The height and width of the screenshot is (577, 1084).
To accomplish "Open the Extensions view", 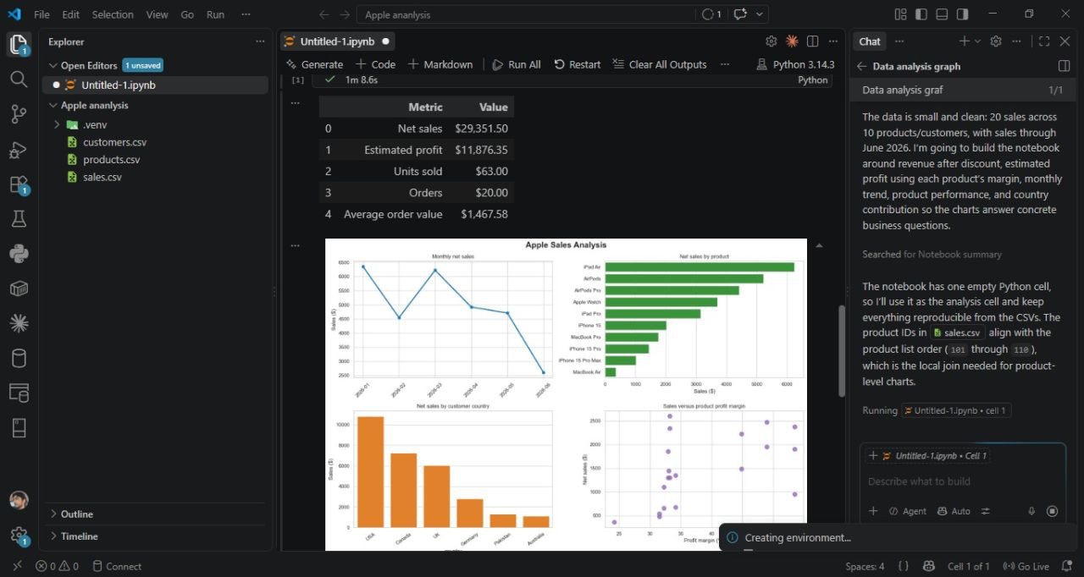I will click(19, 184).
